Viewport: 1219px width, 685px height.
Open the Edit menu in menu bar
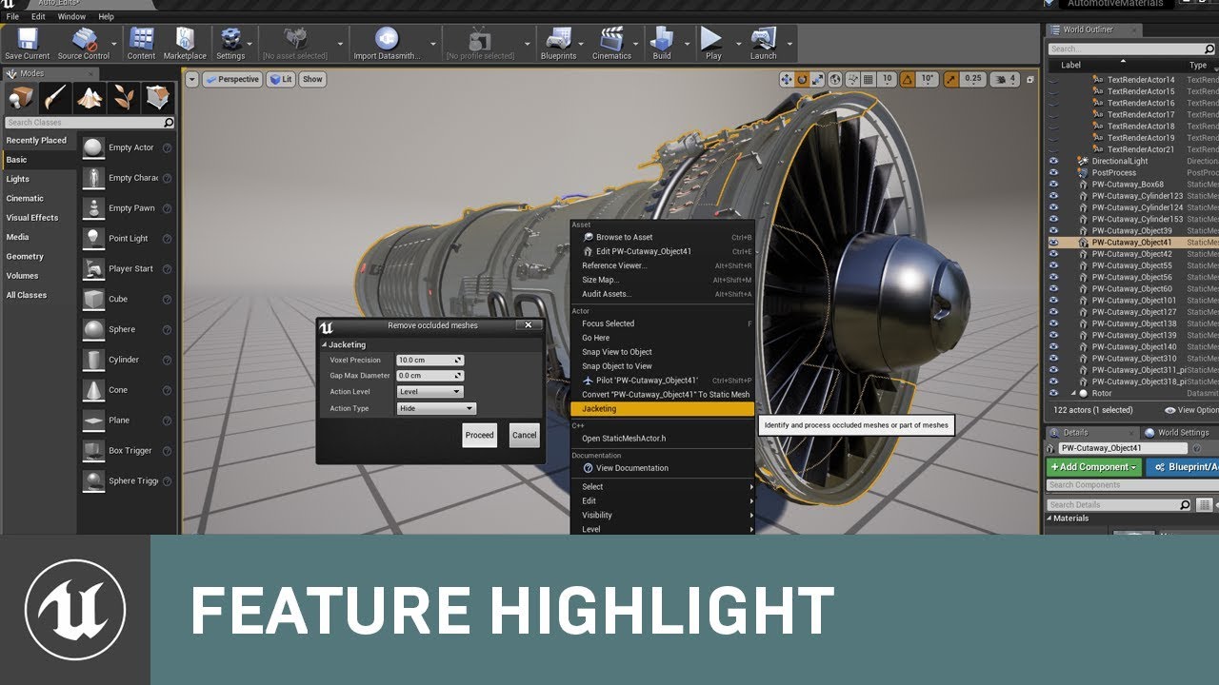pyautogui.click(x=38, y=16)
